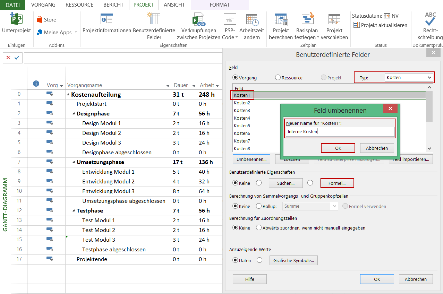Open Verknüpfungen zwischen Projekten

click(198, 19)
